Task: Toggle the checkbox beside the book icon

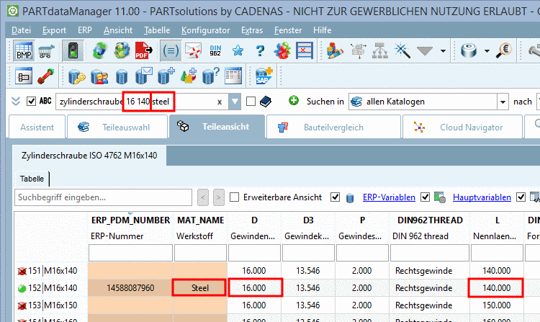Action: (x=251, y=102)
